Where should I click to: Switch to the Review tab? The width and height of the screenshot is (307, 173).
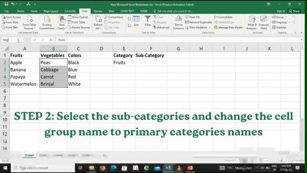(98, 11)
